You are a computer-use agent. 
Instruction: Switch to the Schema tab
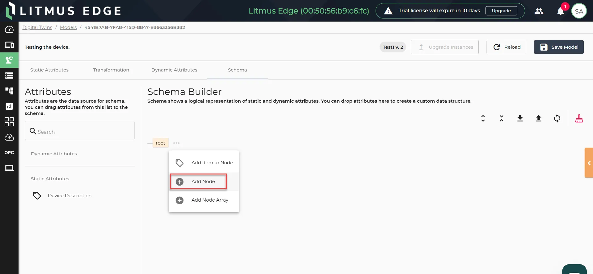[x=238, y=70]
